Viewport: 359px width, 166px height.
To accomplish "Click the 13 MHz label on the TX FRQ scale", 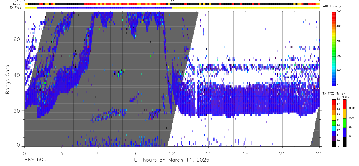I will pyautogui.click(x=338, y=125).
